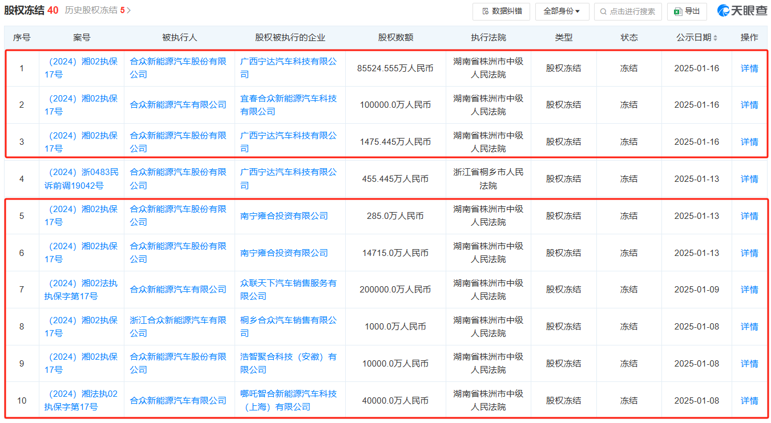Click the magnifier icon in the search box
Screen dimensions: 771x423
click(x=603, y=11)
